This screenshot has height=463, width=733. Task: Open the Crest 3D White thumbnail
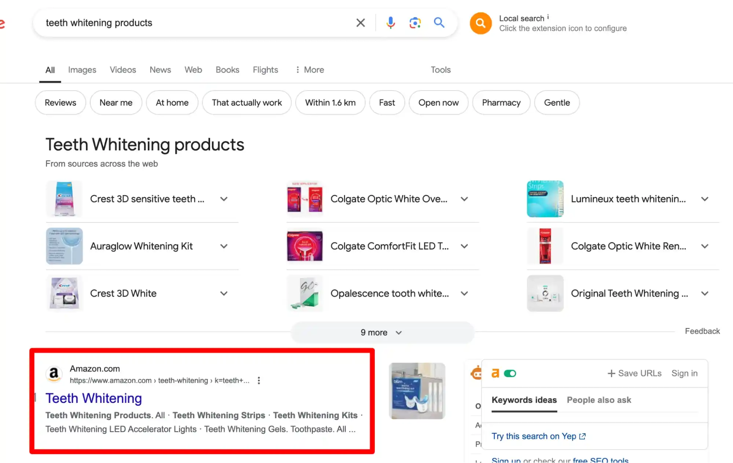pyautogui.click(x=64, y=294)
